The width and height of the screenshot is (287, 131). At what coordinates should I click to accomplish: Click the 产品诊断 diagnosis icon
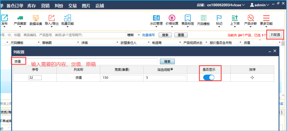(250, 18)
